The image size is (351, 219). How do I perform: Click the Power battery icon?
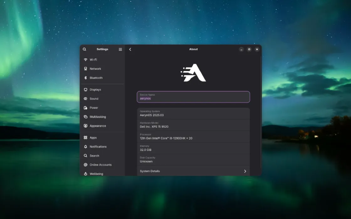[86, 108]
